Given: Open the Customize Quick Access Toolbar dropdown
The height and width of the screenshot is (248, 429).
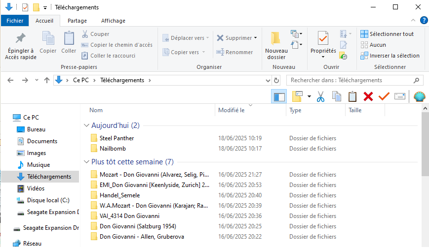Looking at the screenshot, I should point(45,8).
